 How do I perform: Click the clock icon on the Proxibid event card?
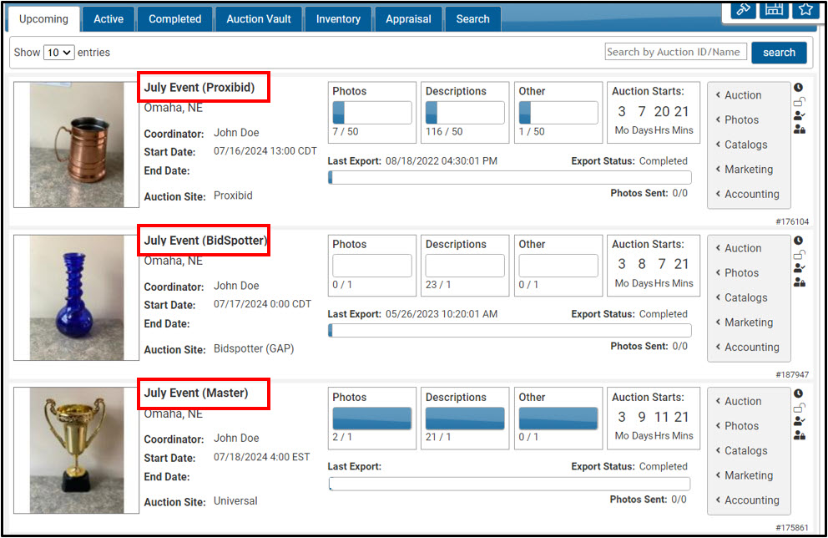798,87
